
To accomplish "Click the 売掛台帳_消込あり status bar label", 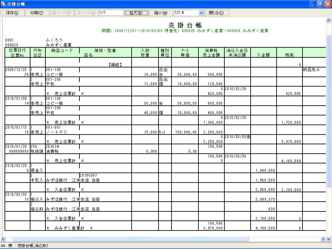I will (33, 246).
